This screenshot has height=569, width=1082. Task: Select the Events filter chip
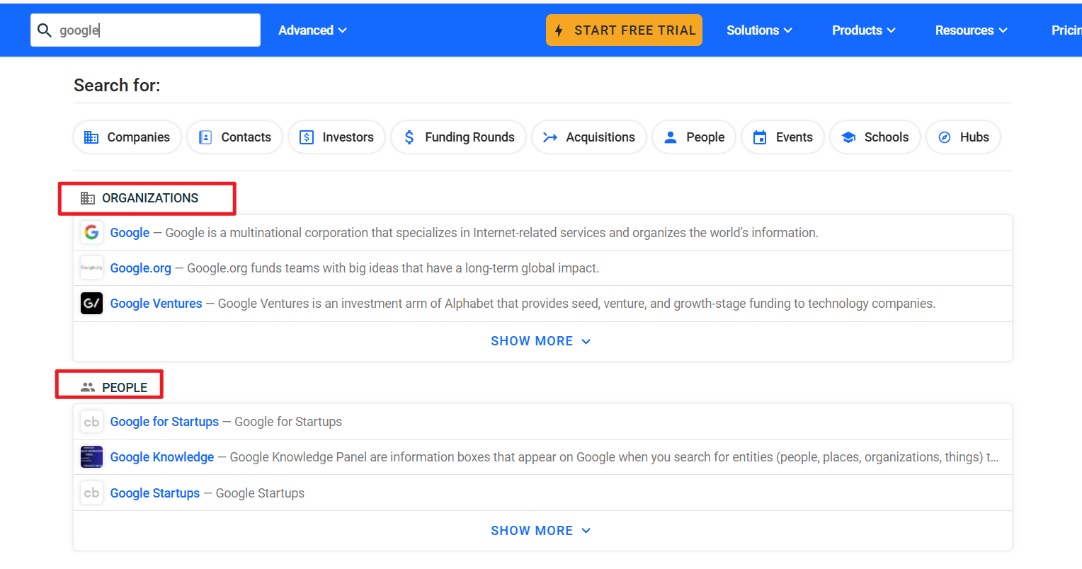coord(783,137)
